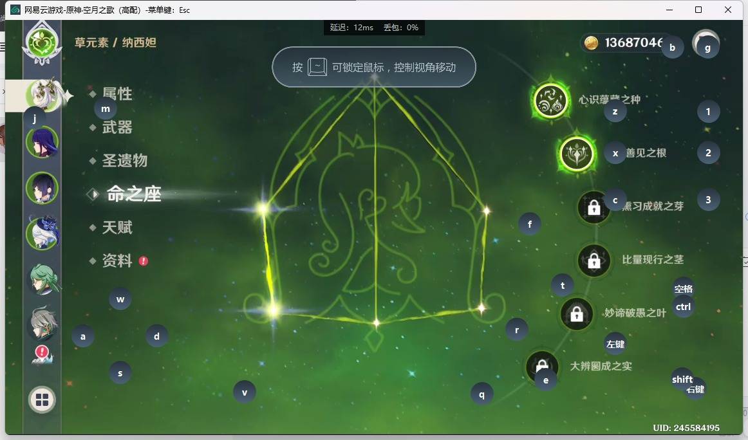Tap the virtual number 1 key
Viewport: 748px width, 440px height.
[x=708, y=111]
